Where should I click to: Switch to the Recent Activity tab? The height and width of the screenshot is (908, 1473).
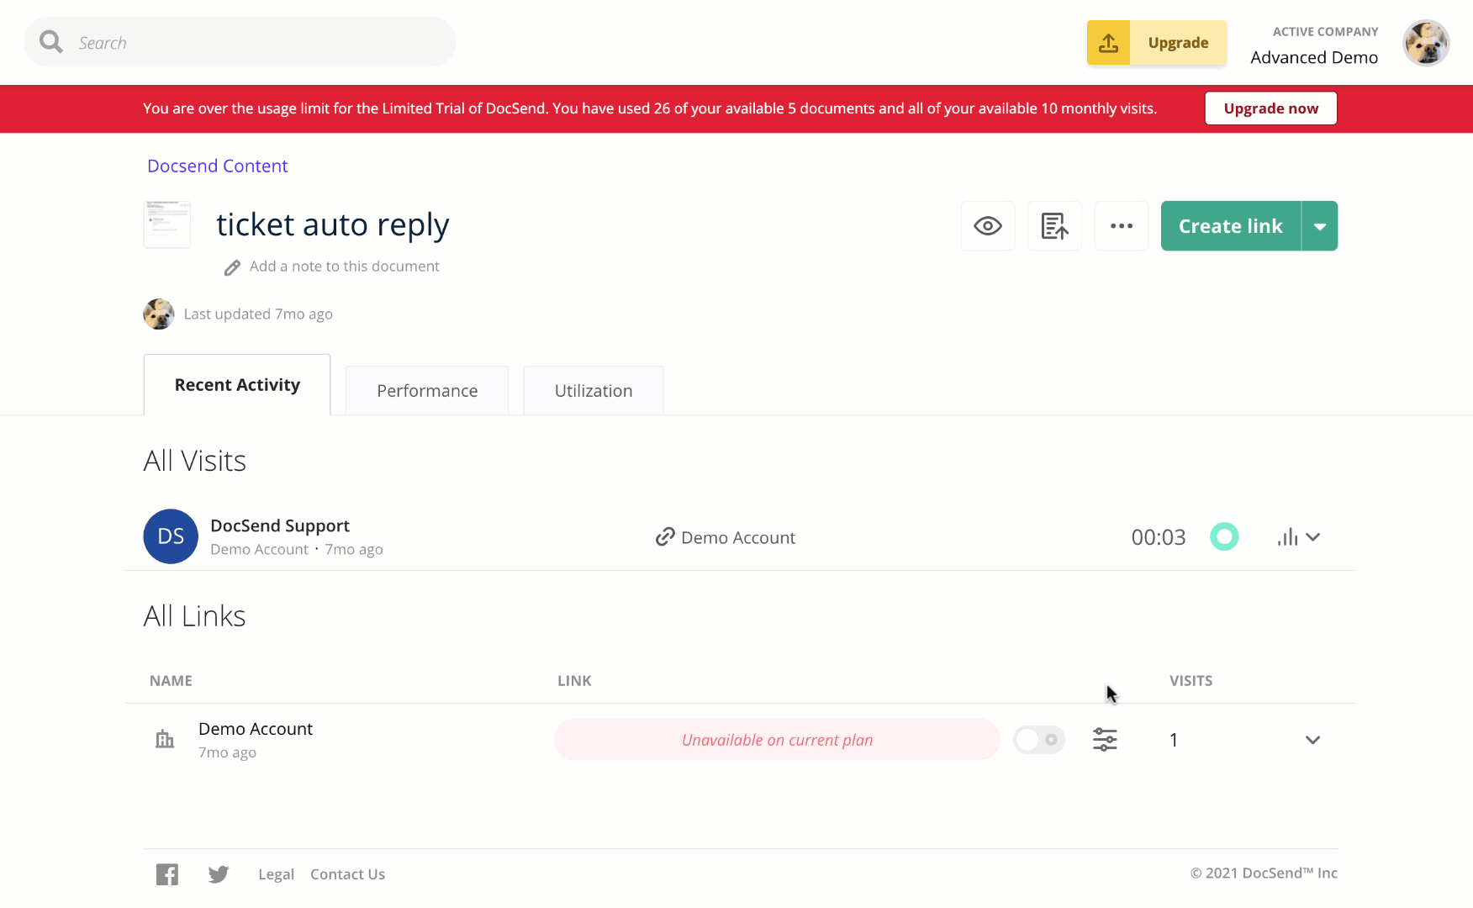[237, 385]
